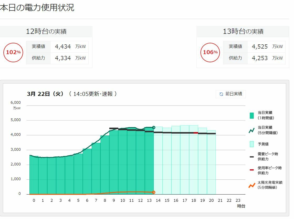Viewport: 294px width, 219px height.
Task: Click the 使用率ピーク時供給力 red legend marker
Action: pyautogui.click(x=252, y=170)
